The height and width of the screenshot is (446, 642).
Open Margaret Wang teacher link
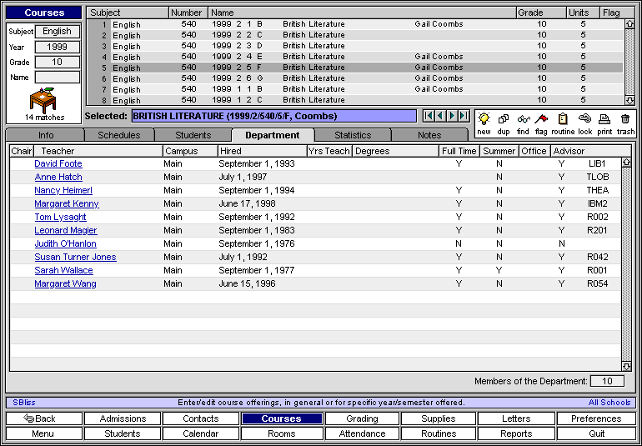pyautogui.click(x=65, y=283)
